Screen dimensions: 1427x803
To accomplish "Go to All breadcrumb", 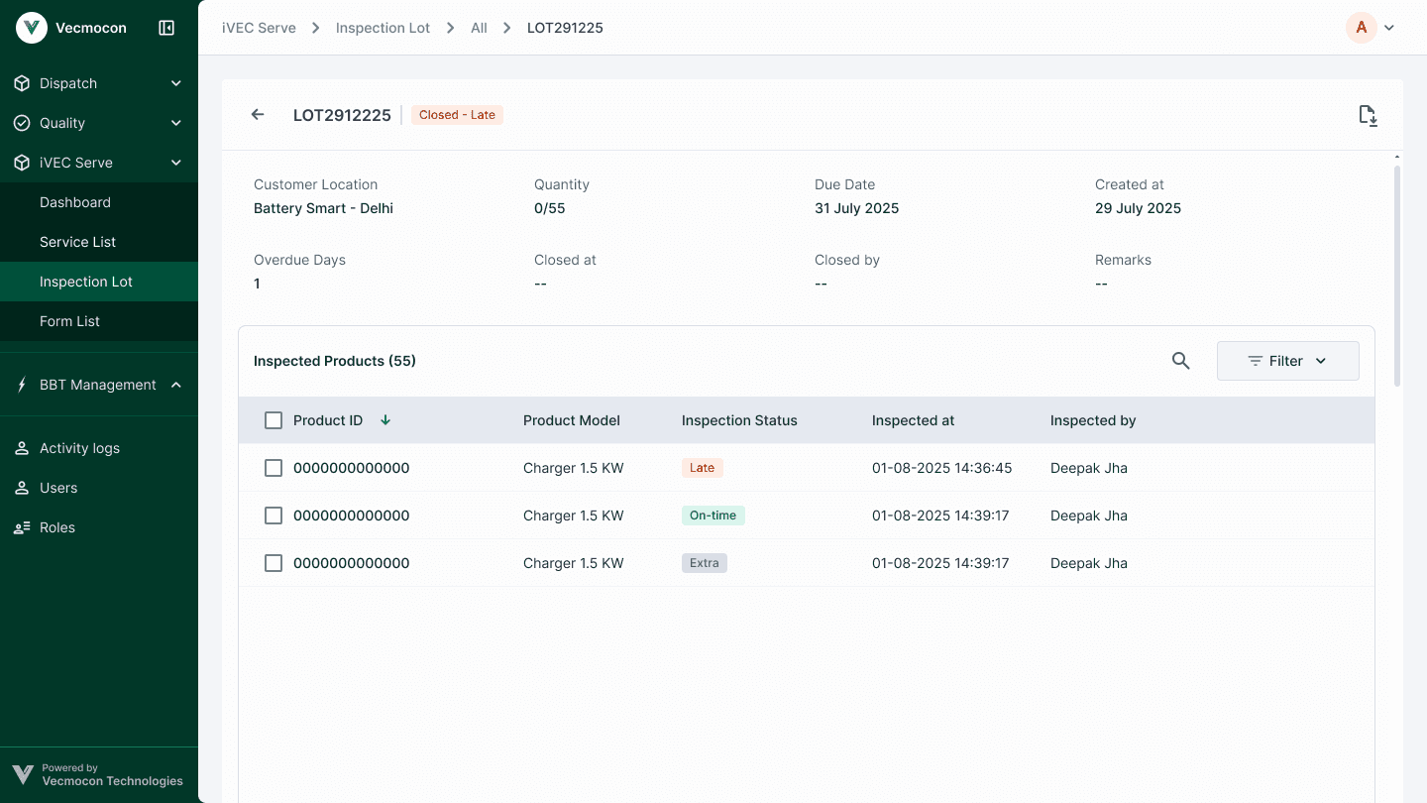I will (x=479, y=28).
